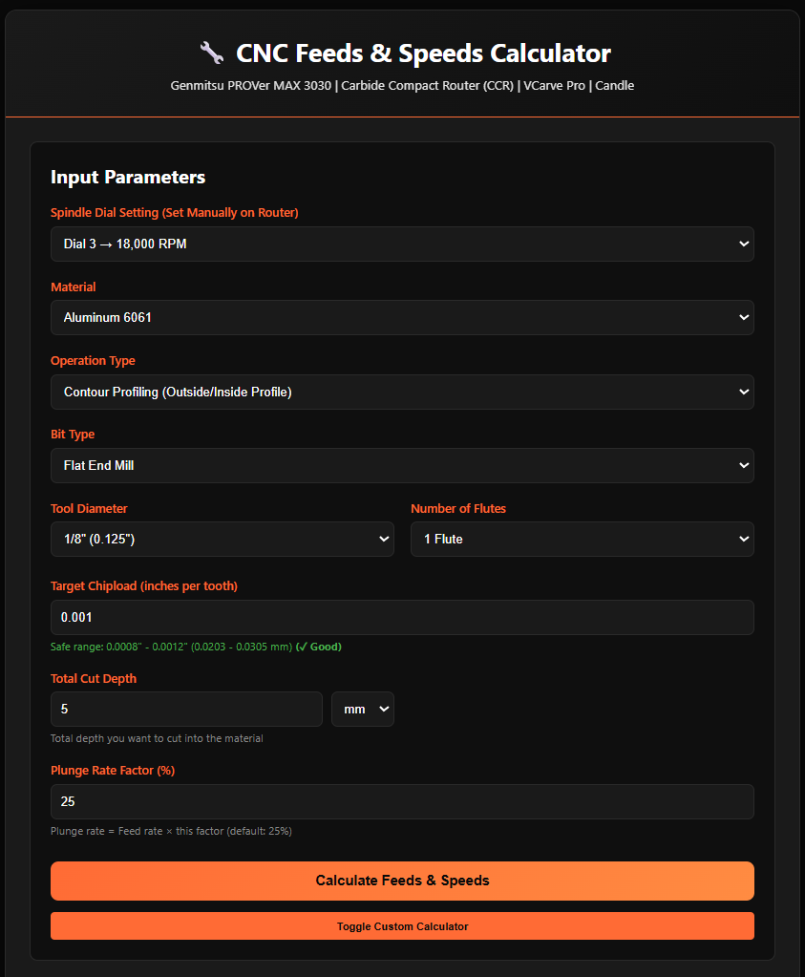This screenshot has height=977, width=805.
Task: Open the Material dropdown showing Aluminum 6061
Action: click(401, 317)
